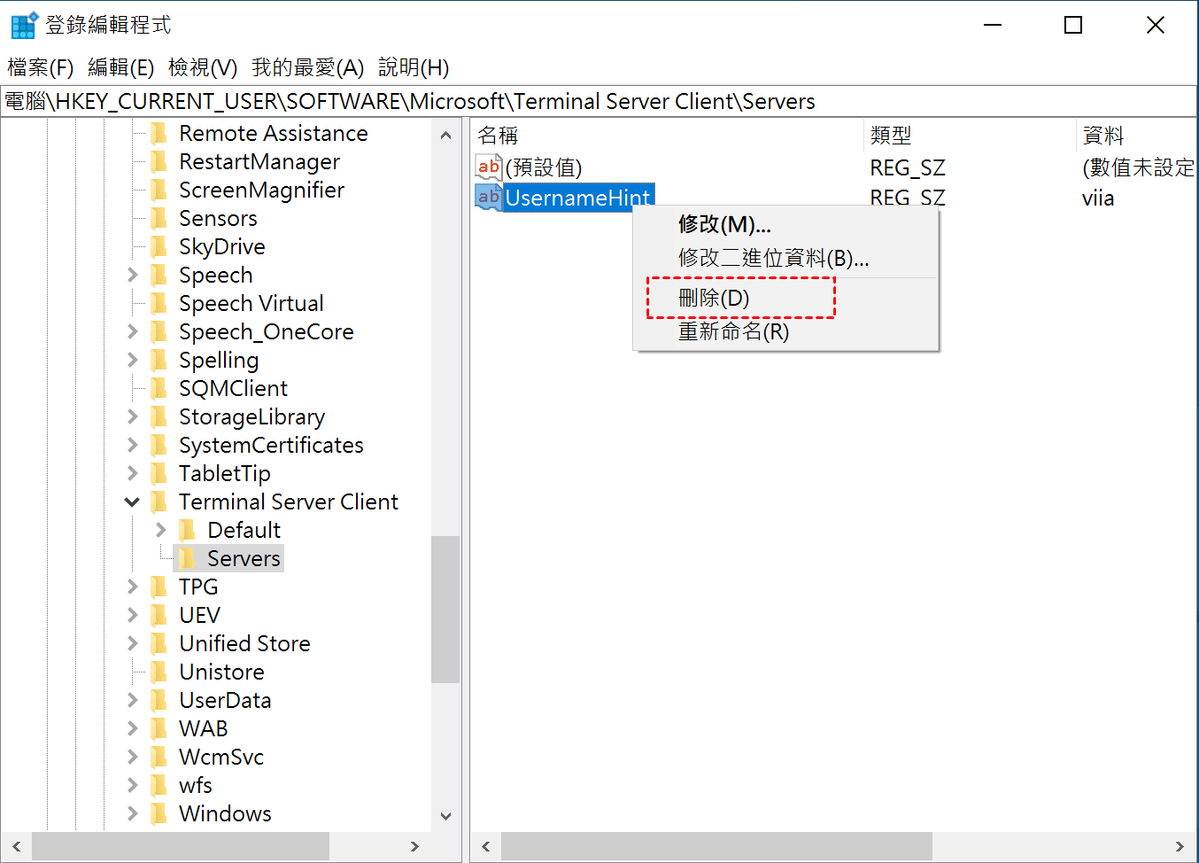Click the viia data cell
The height and width of the screenshot is (863, 1199).
point(1098,198)
